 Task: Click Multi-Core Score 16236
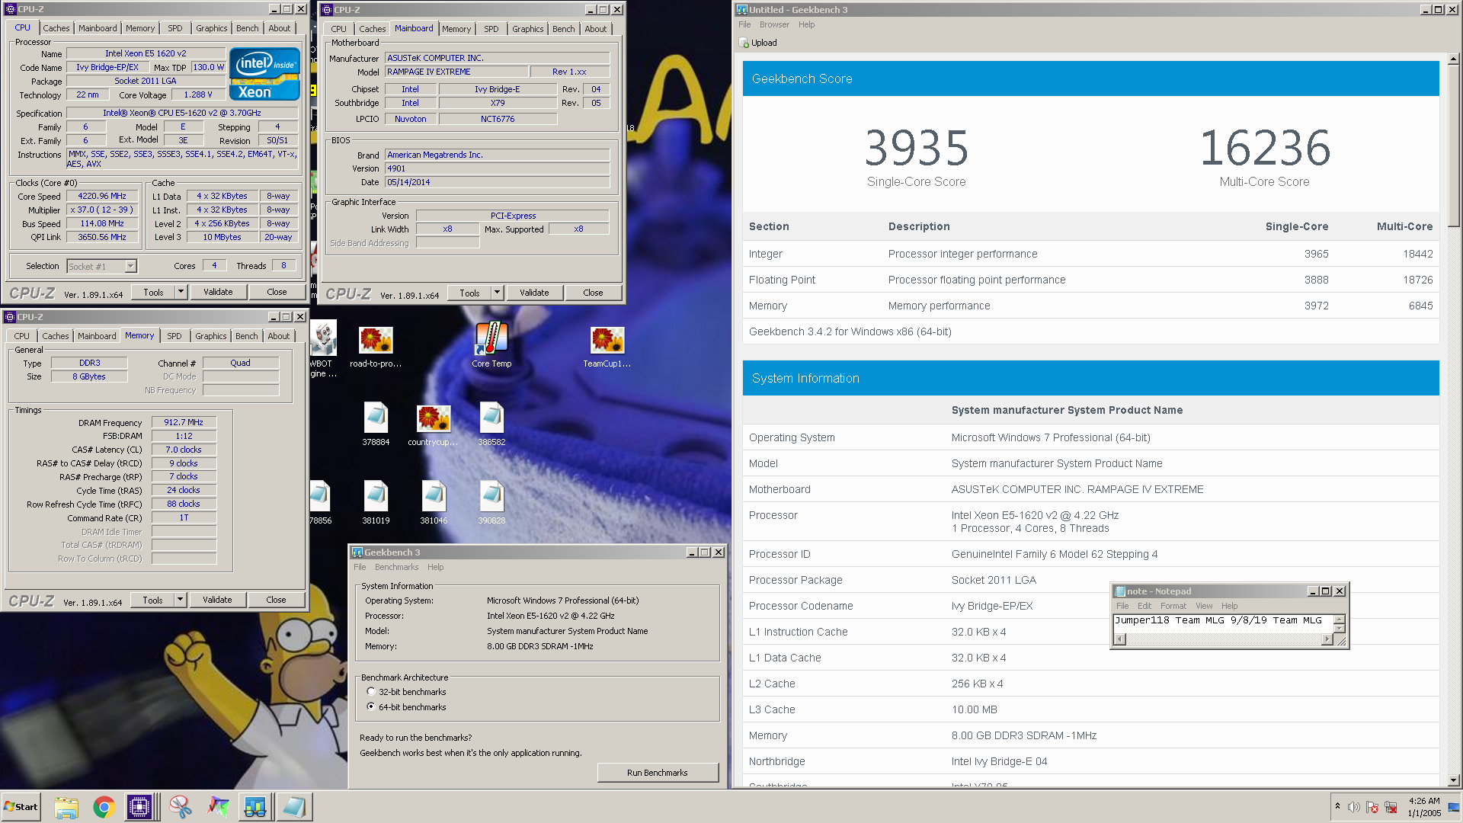1265,148
